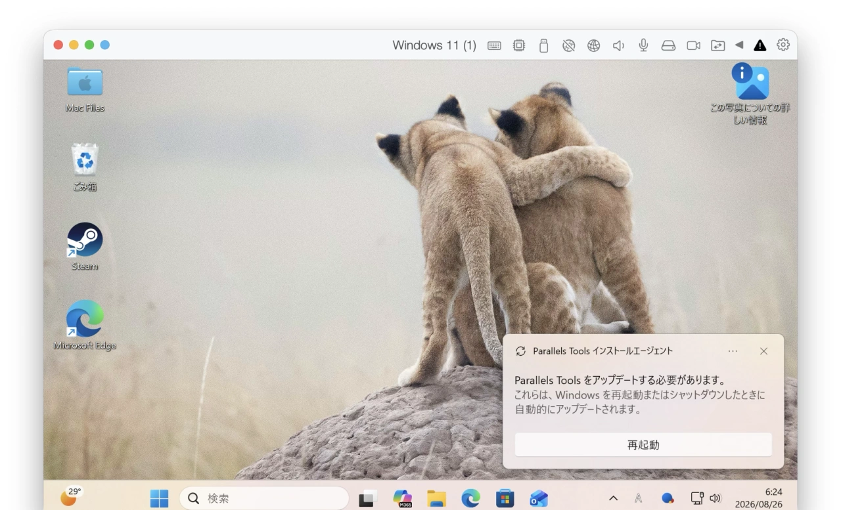The width and height of the screenshot is (841, 510).
Task: Click the CPU chip icon in title bar
Action: click(x=519, y=45)
